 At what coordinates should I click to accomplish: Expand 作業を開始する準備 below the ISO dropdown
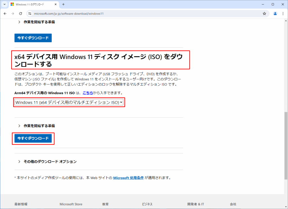[x=37, y=126]
